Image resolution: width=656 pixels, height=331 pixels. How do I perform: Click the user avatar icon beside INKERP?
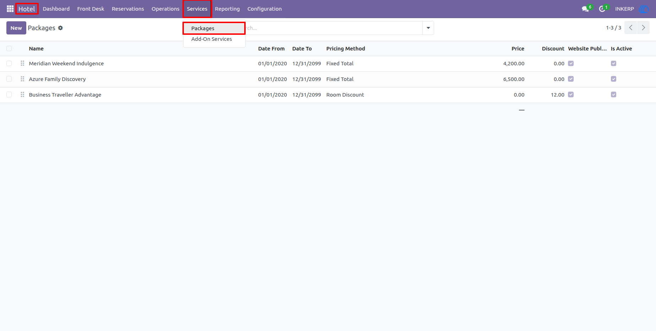(x=644, y=9)
